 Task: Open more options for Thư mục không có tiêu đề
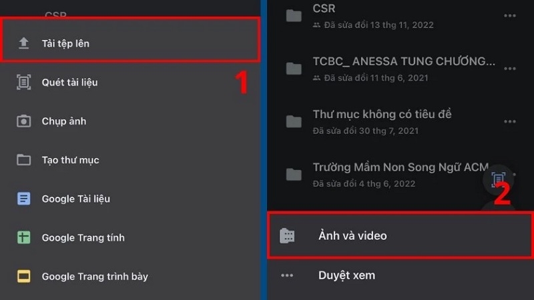point(510,121)
